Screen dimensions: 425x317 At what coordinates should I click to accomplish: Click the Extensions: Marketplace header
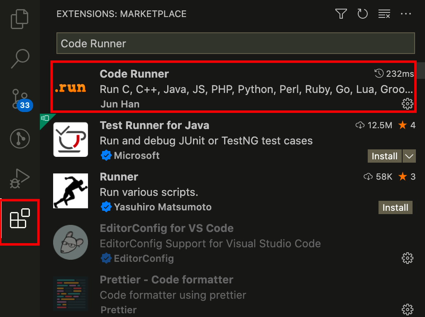pos(122,14)
